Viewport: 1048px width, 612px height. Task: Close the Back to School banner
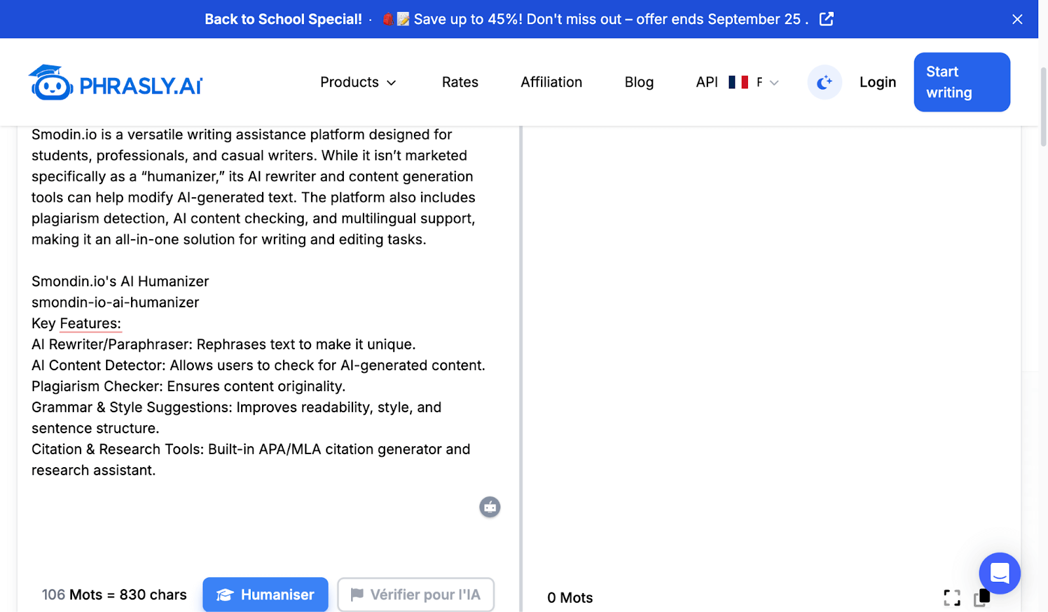pyautogui.click(x=1017, y=19)
